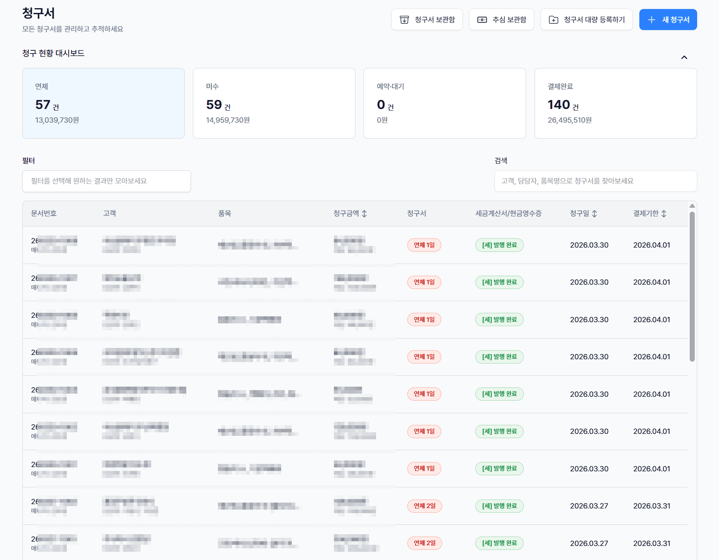Collapse the 청구 현황 대시보드 section chevron
The width and height of the screenshot is (719, 560).
[684, 57]
